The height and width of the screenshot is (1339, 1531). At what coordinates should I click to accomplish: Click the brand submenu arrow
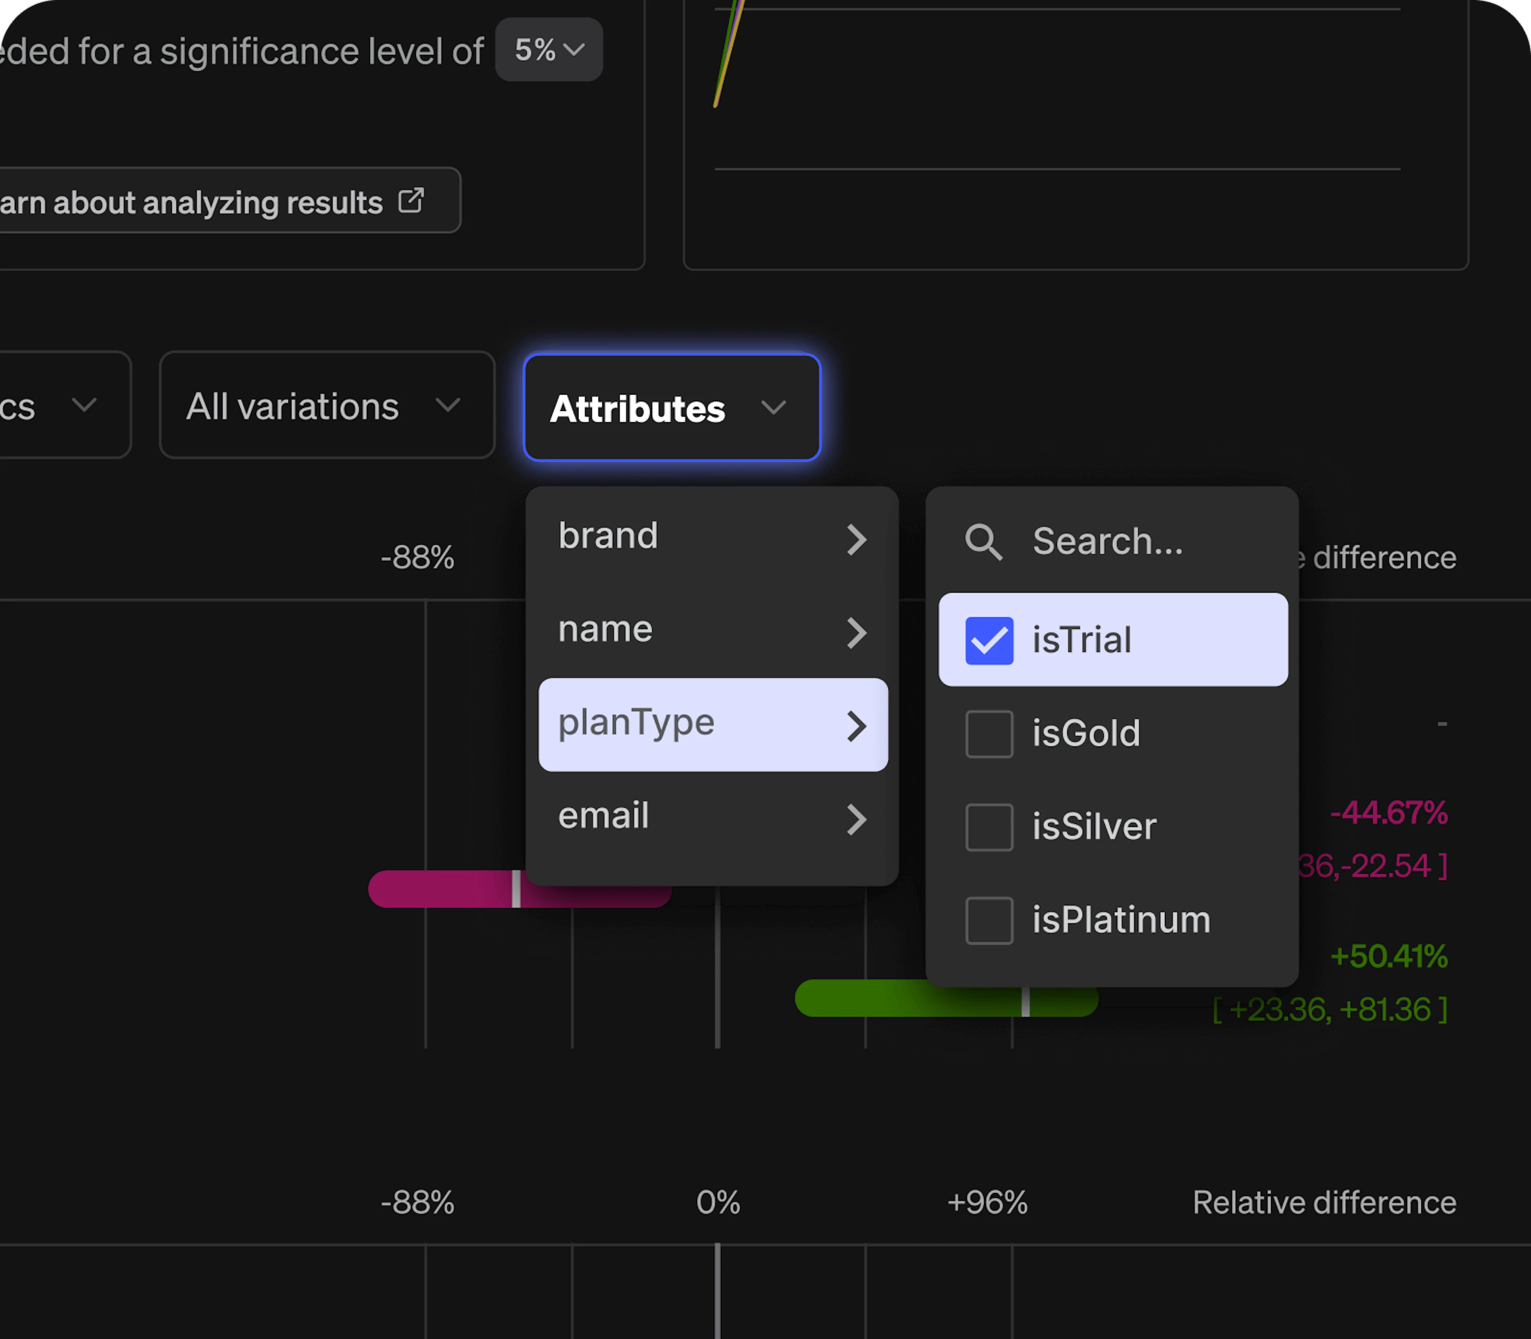coord(857,540)
